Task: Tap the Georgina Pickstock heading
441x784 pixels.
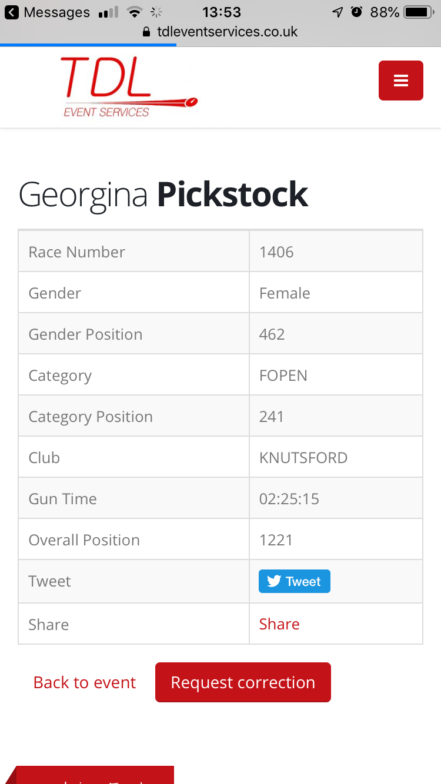Action: click(163, 195)
